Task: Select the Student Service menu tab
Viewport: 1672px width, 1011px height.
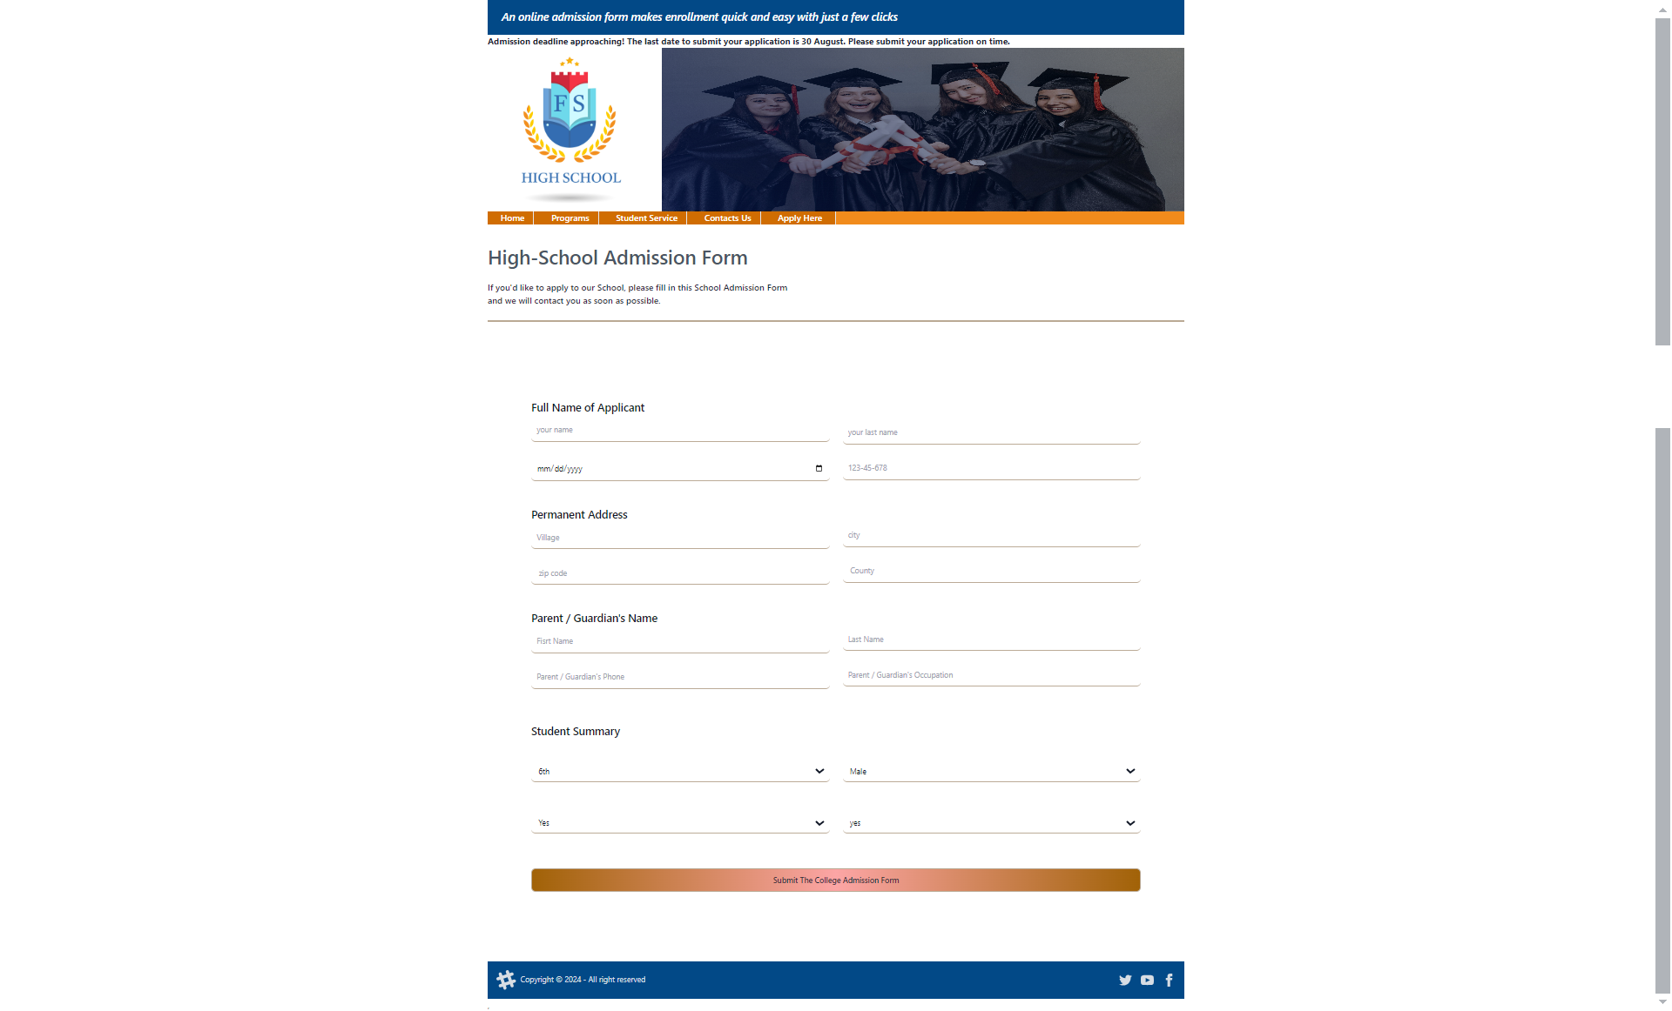Action: pos(646,218)
